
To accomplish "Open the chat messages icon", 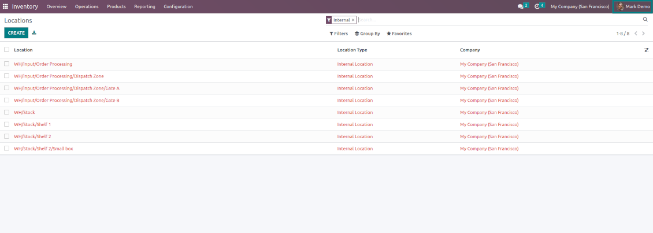I will [520, 6].
